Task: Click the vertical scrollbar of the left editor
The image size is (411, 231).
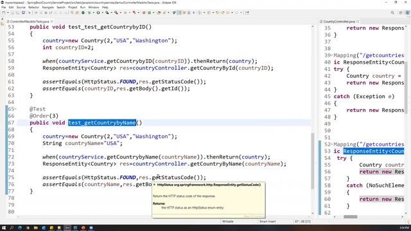Action: pos(313,161)
